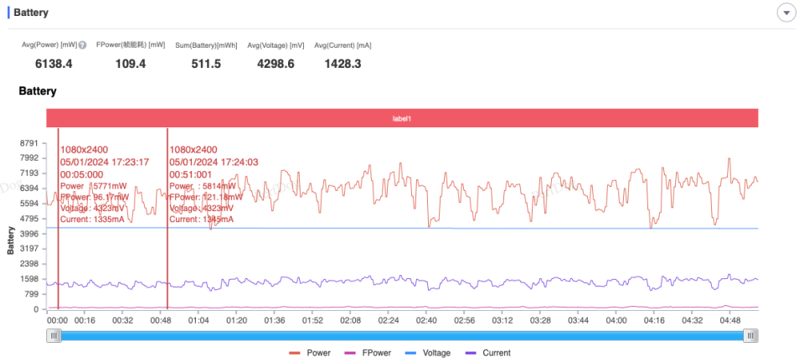Grab the right handle of the zoom slider
This screenshot has height=362, width=804.
[750, 335]
